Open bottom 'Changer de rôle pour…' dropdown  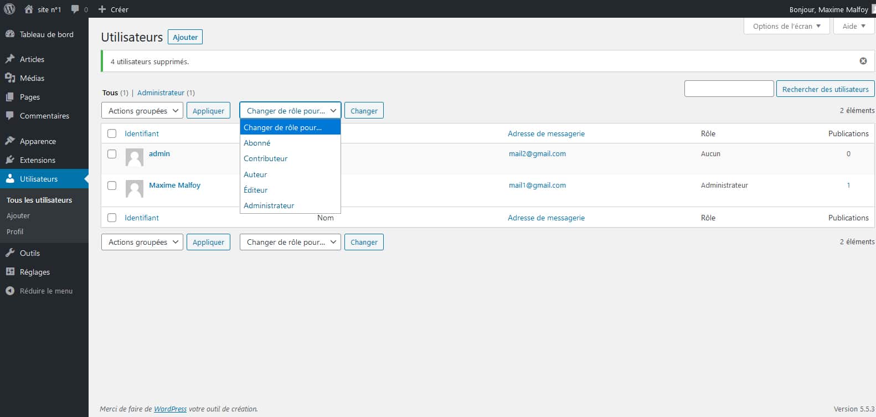290,242
